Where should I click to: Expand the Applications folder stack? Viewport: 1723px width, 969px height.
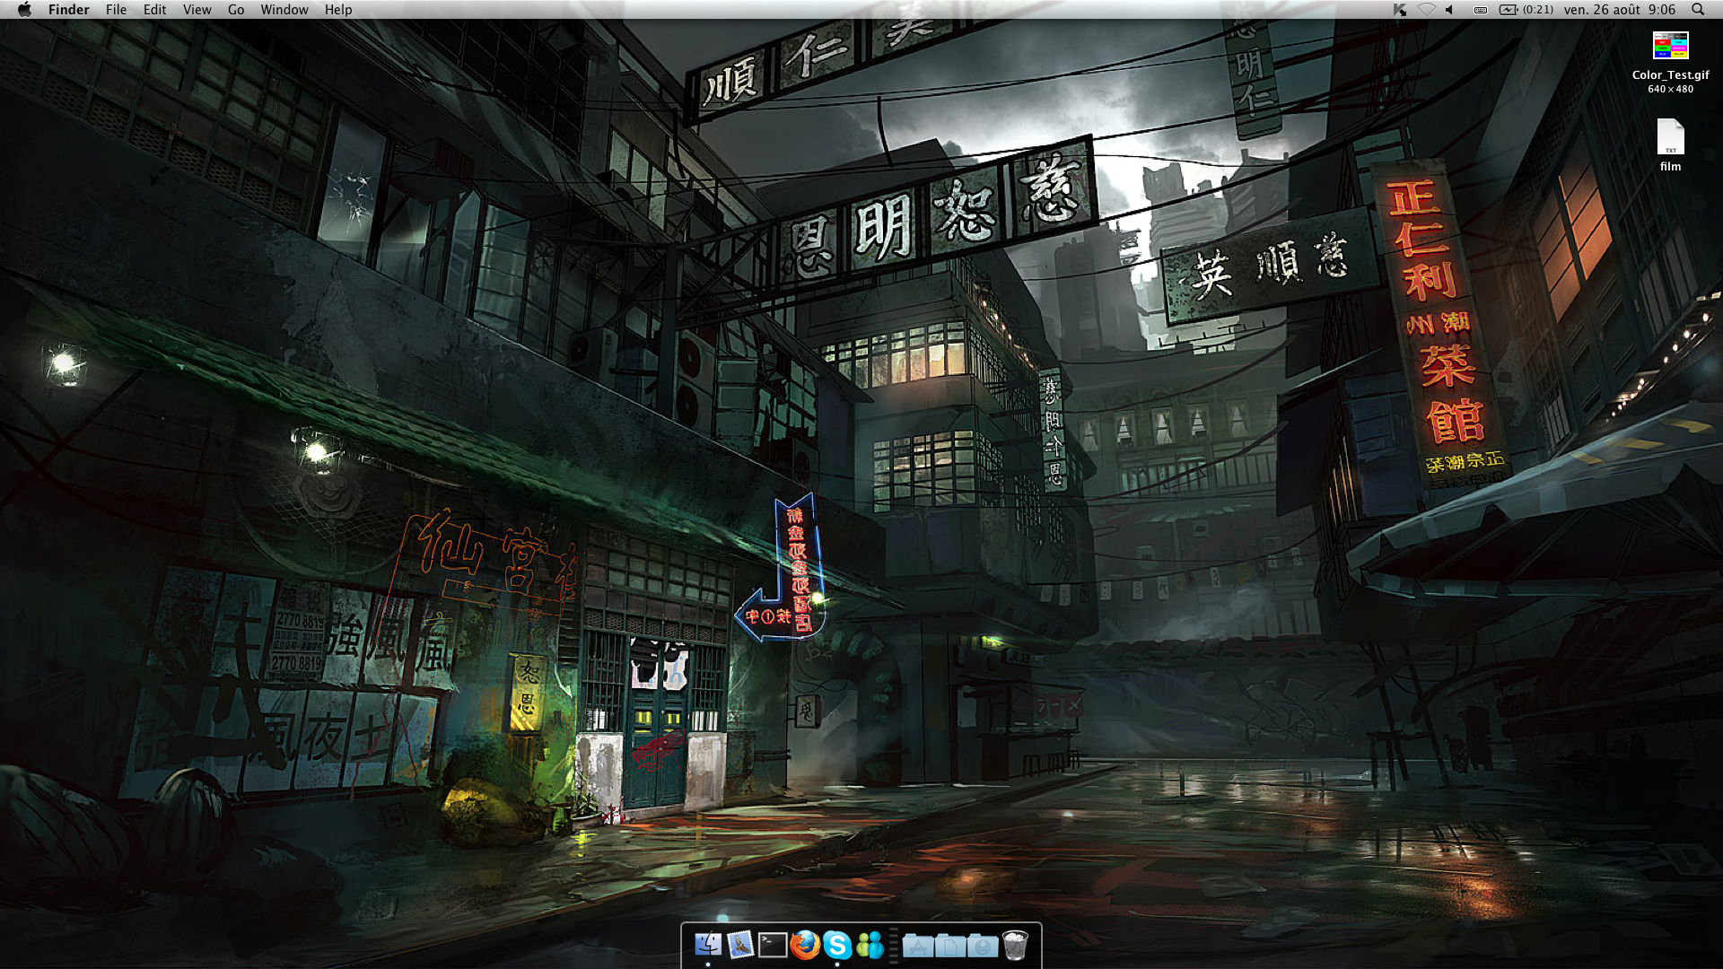918,945
